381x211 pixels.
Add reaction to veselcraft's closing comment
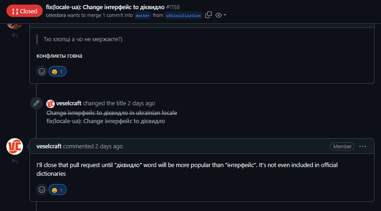(x=42, y=189)
